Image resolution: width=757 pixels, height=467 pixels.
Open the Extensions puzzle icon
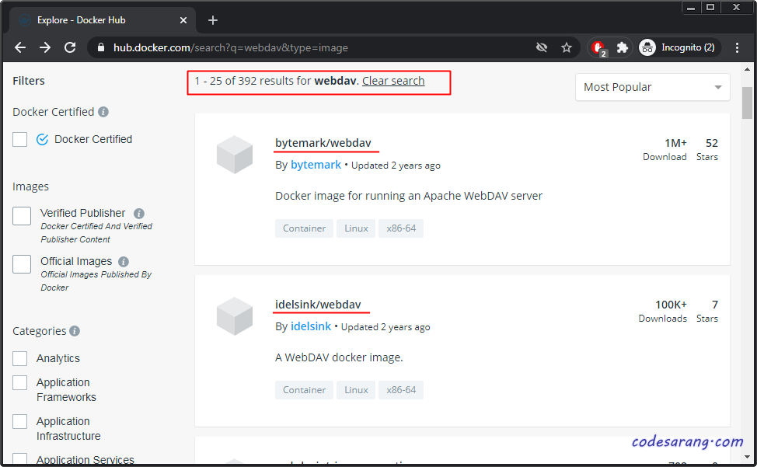(623, 47)
